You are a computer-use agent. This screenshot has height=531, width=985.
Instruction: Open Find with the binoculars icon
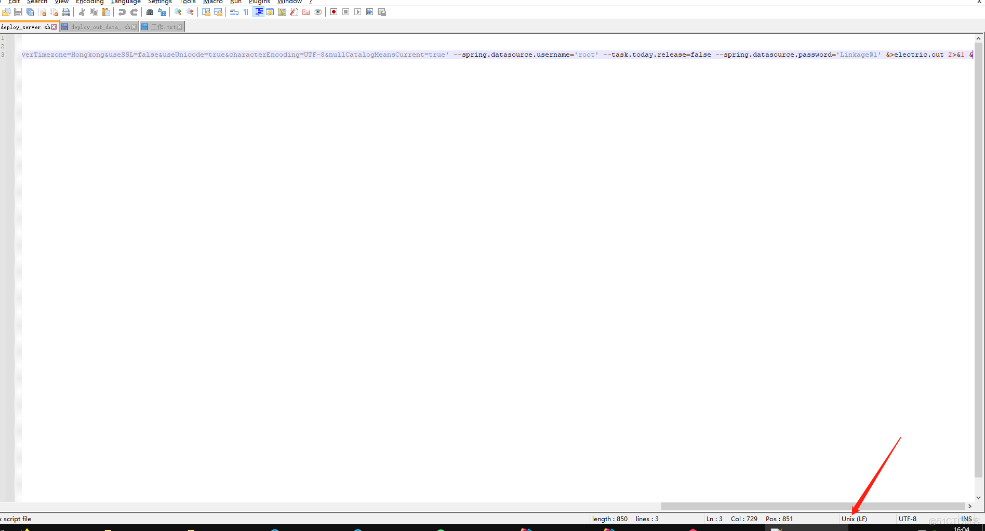[150, 12]
